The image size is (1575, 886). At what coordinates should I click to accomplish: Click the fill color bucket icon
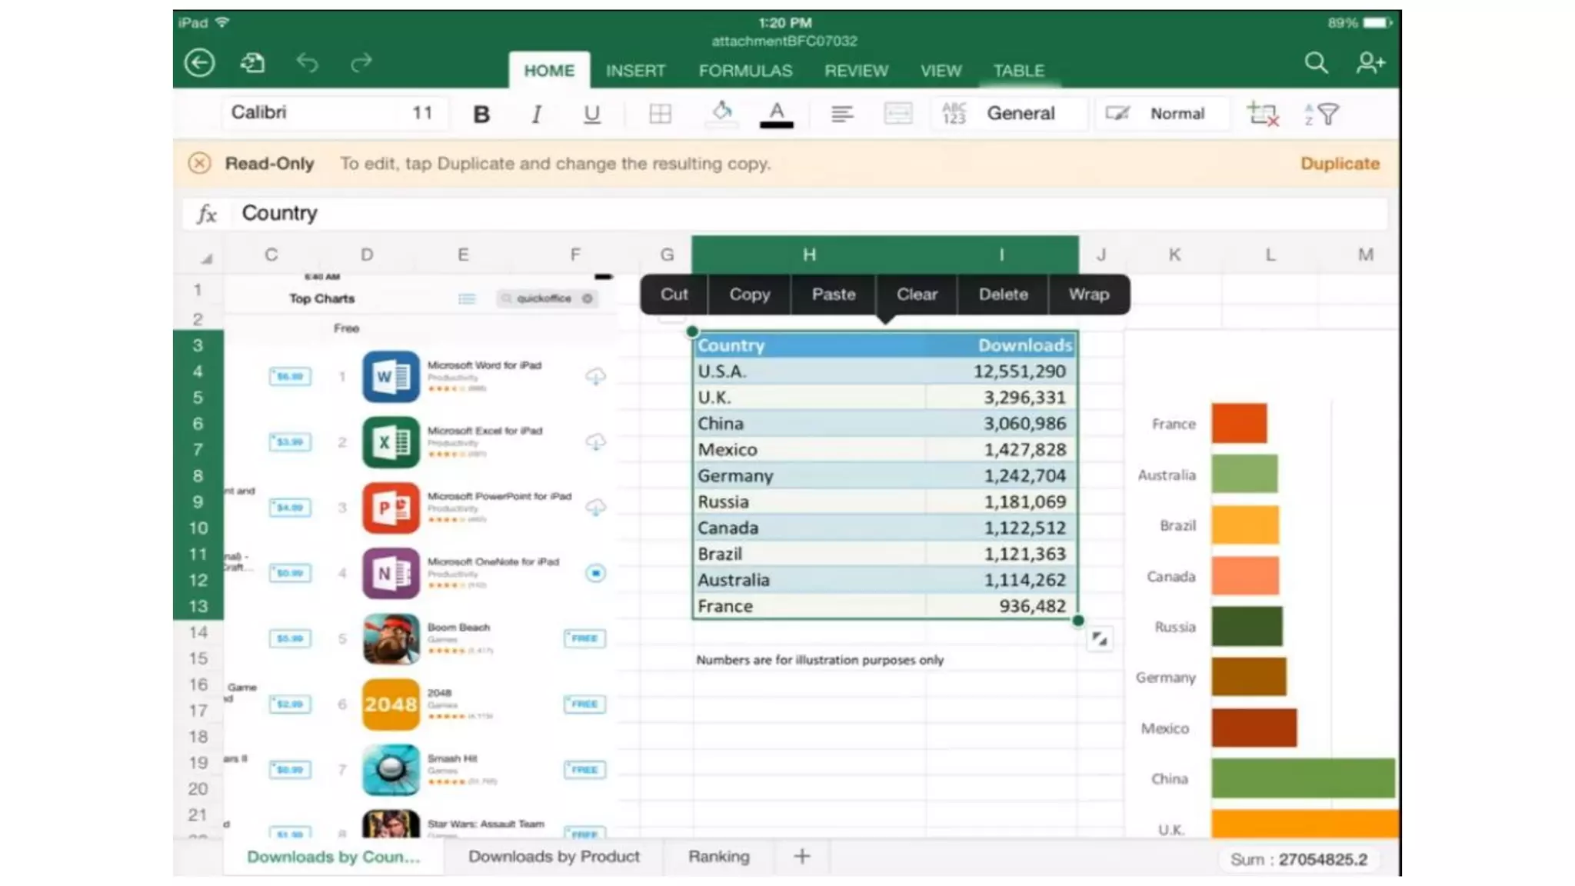pos(721,113)
